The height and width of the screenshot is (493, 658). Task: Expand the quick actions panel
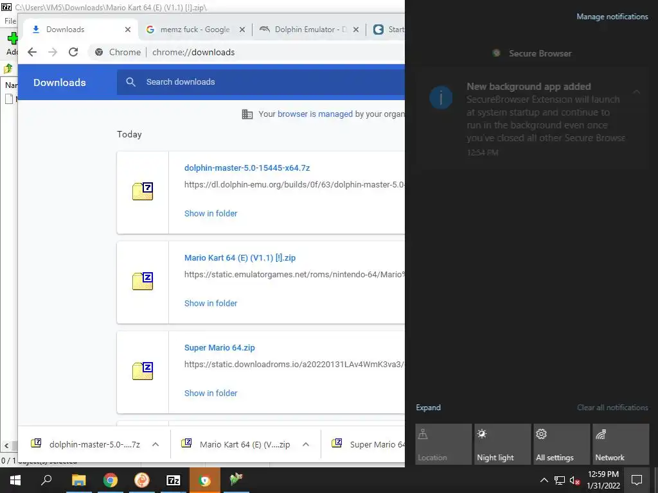(428, 408)
